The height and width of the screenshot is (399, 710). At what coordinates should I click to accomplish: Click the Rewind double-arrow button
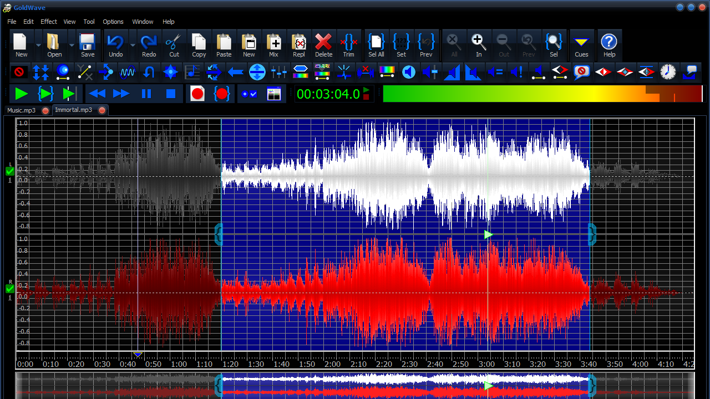click(x=97, y=94)
